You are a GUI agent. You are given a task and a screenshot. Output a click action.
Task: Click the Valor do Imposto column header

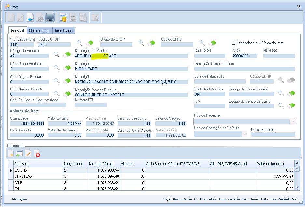point(270,164)
